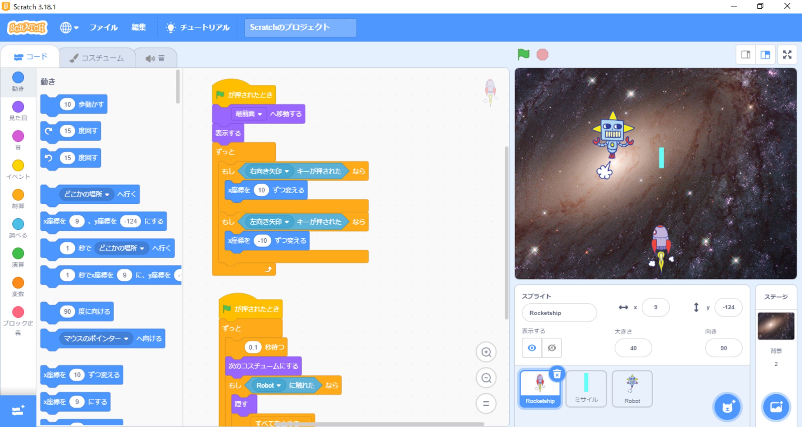
Task: Open the language globe dropdown
Action: (x=69, y=27)
